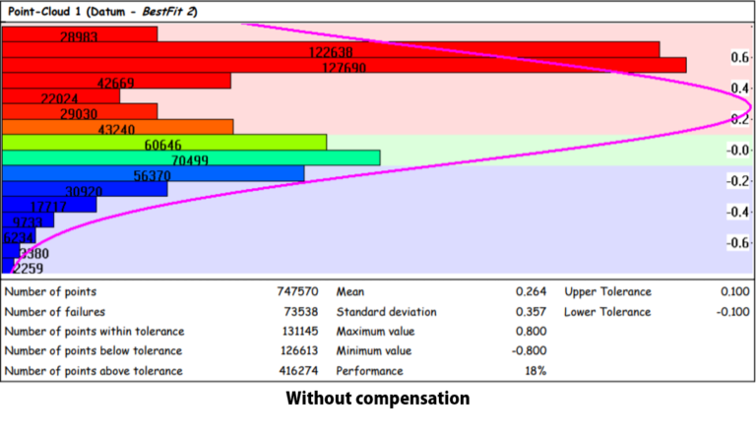Select the Performance value 18%
Image resolution: width=756 pixels, height=436 pixels.
(x=535, y=371)
